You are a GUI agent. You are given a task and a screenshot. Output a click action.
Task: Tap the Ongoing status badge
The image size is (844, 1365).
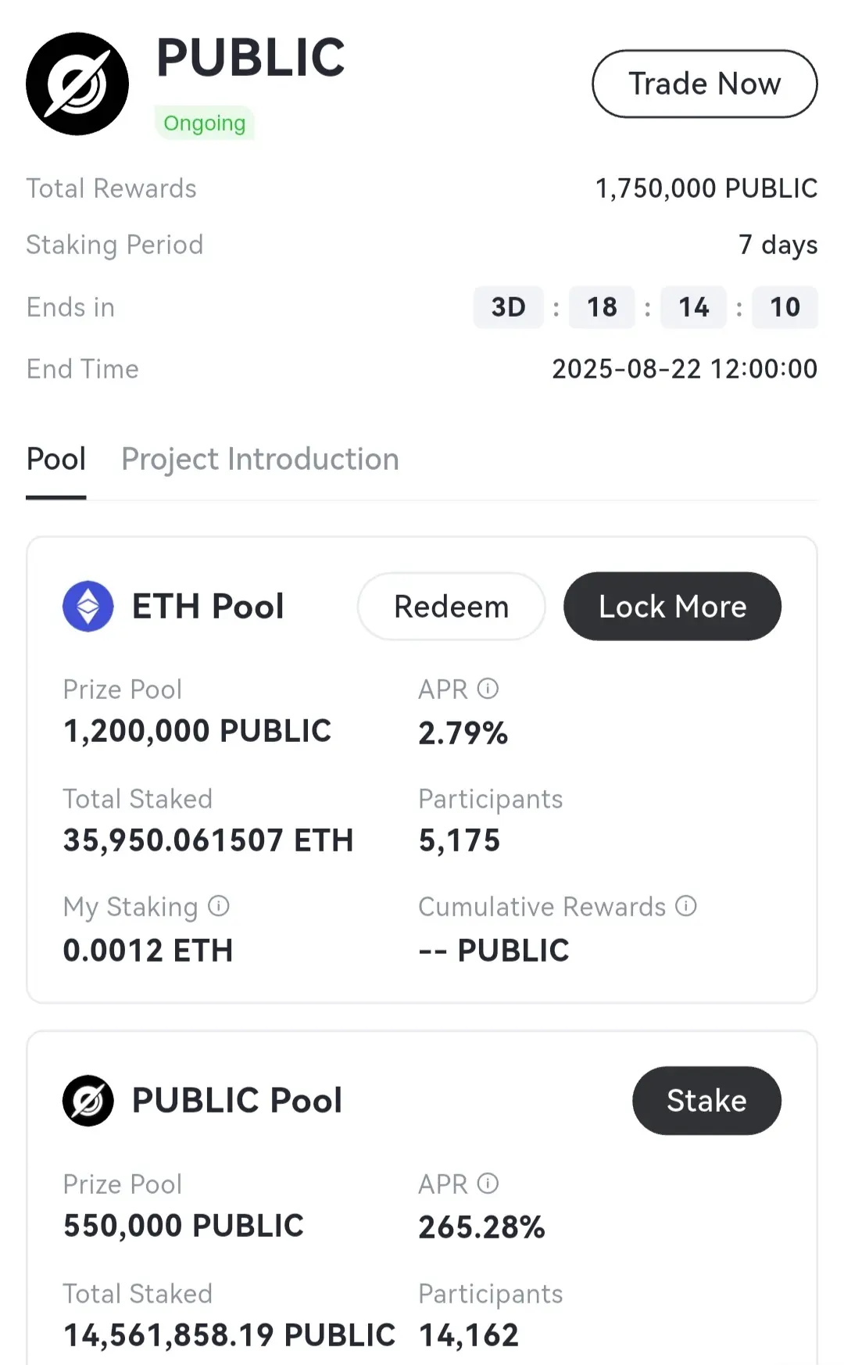205,123
